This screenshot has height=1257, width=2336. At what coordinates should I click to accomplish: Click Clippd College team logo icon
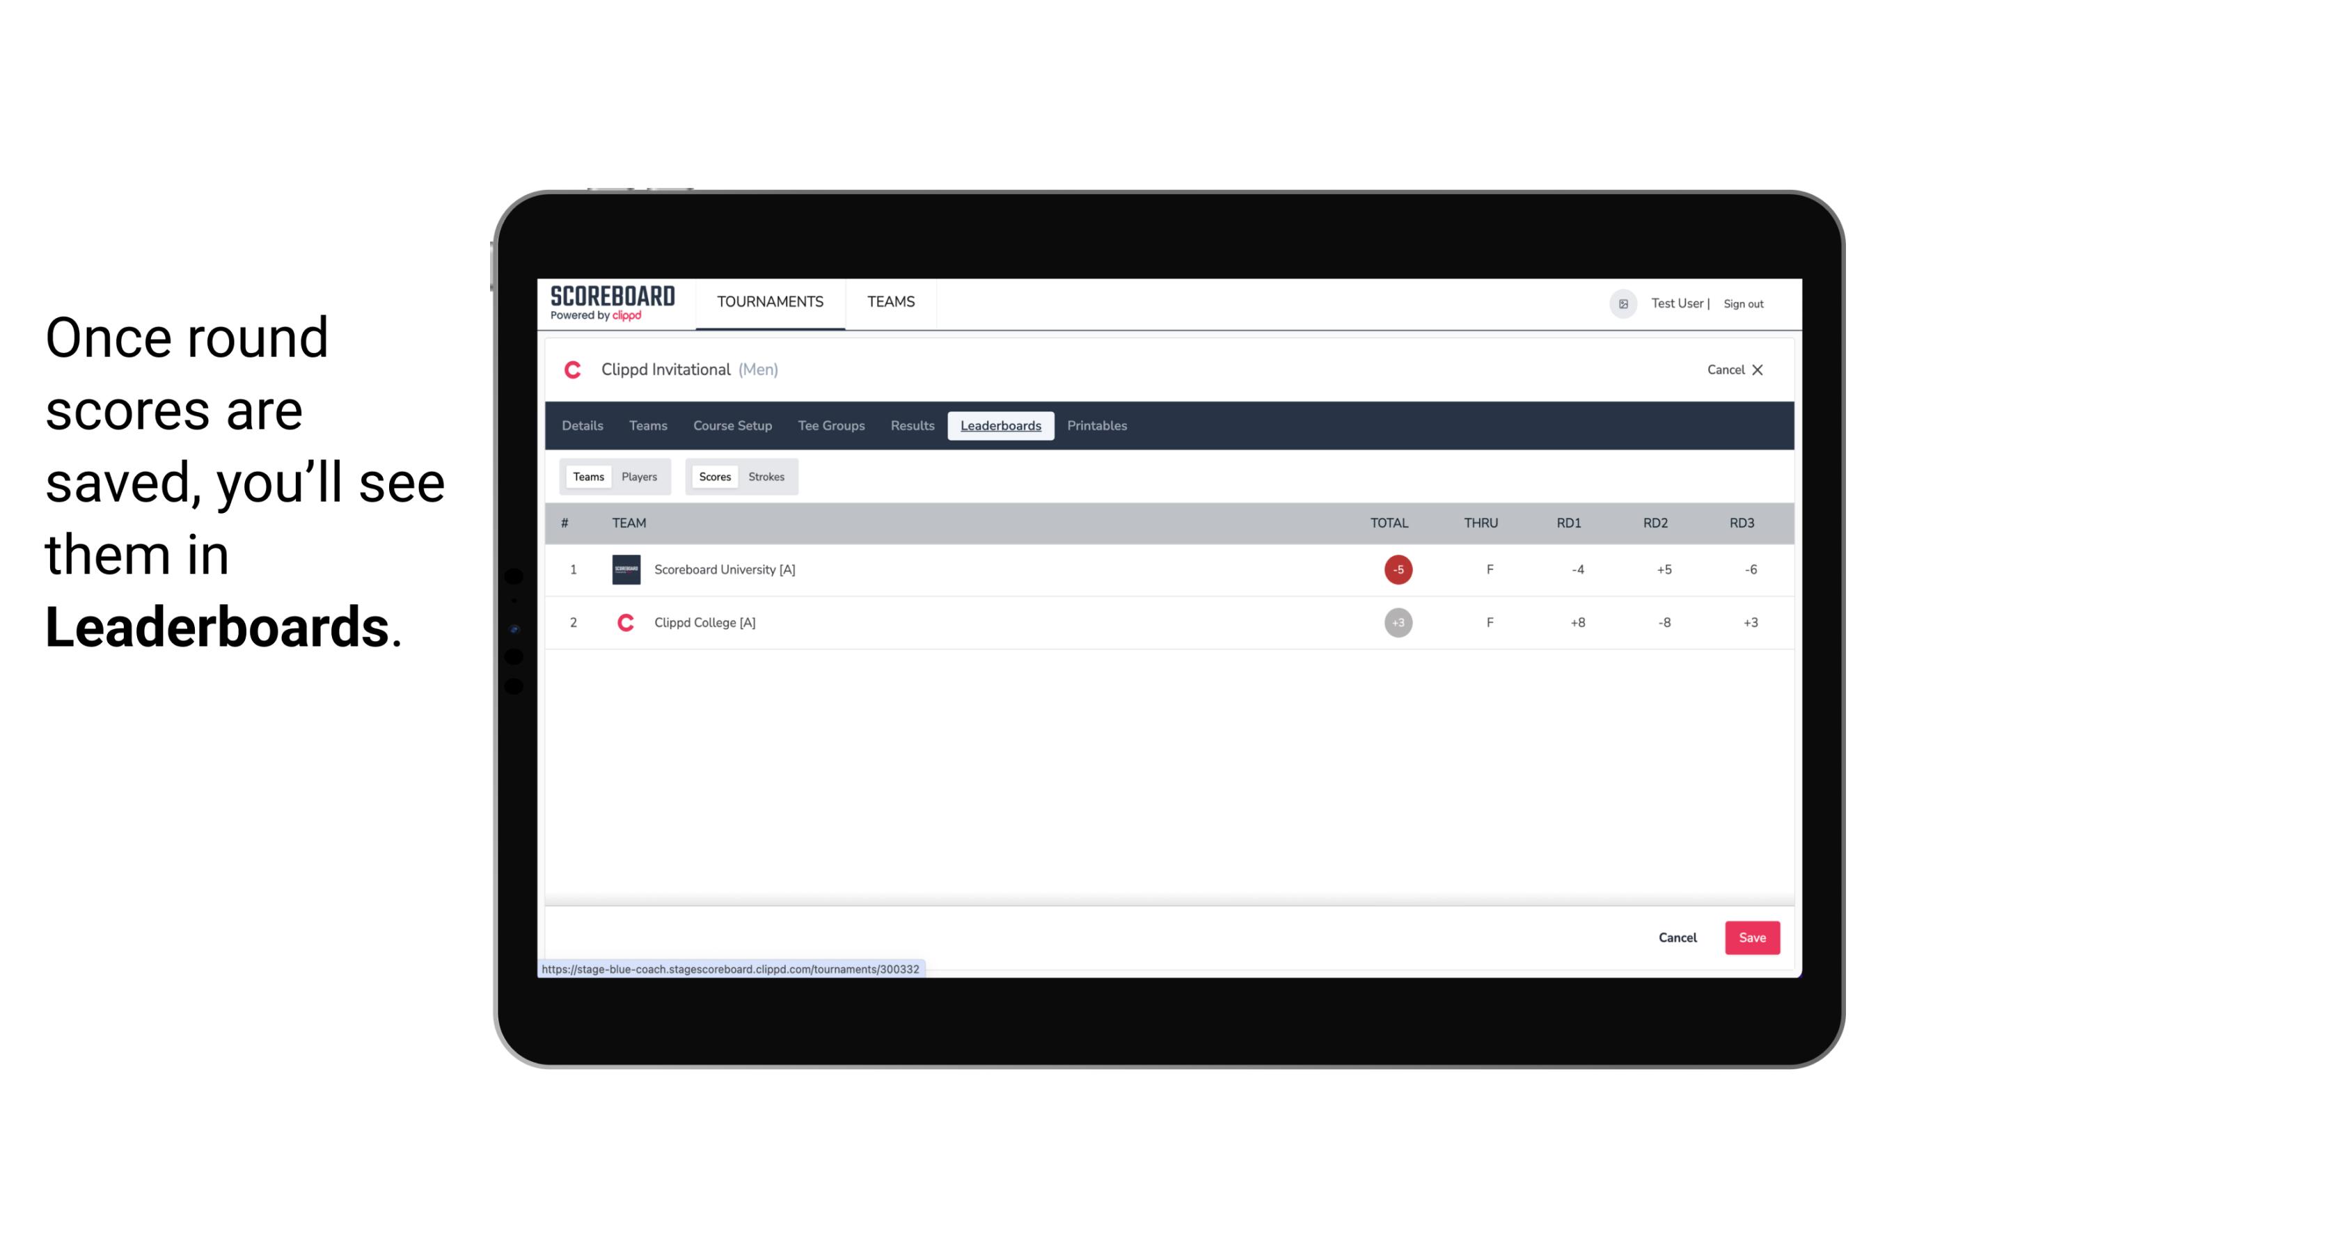pos(624,622)
